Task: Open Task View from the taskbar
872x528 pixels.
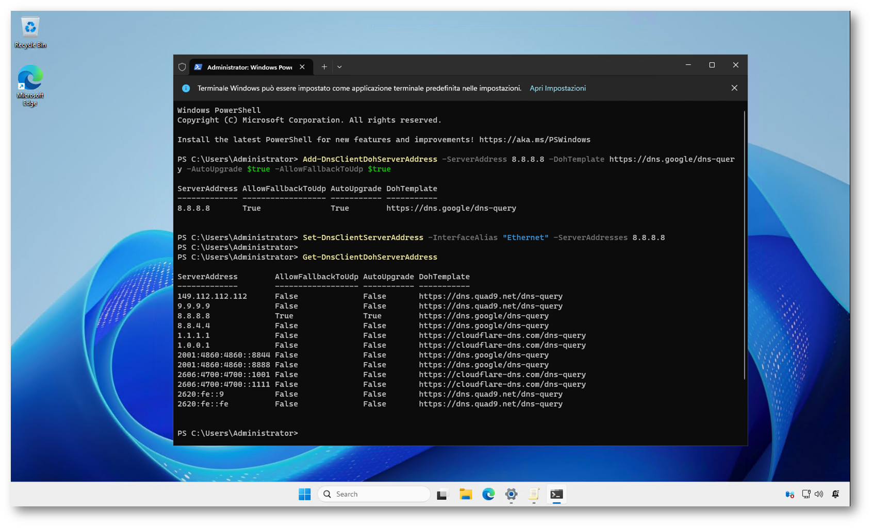Action: (442, 495)
